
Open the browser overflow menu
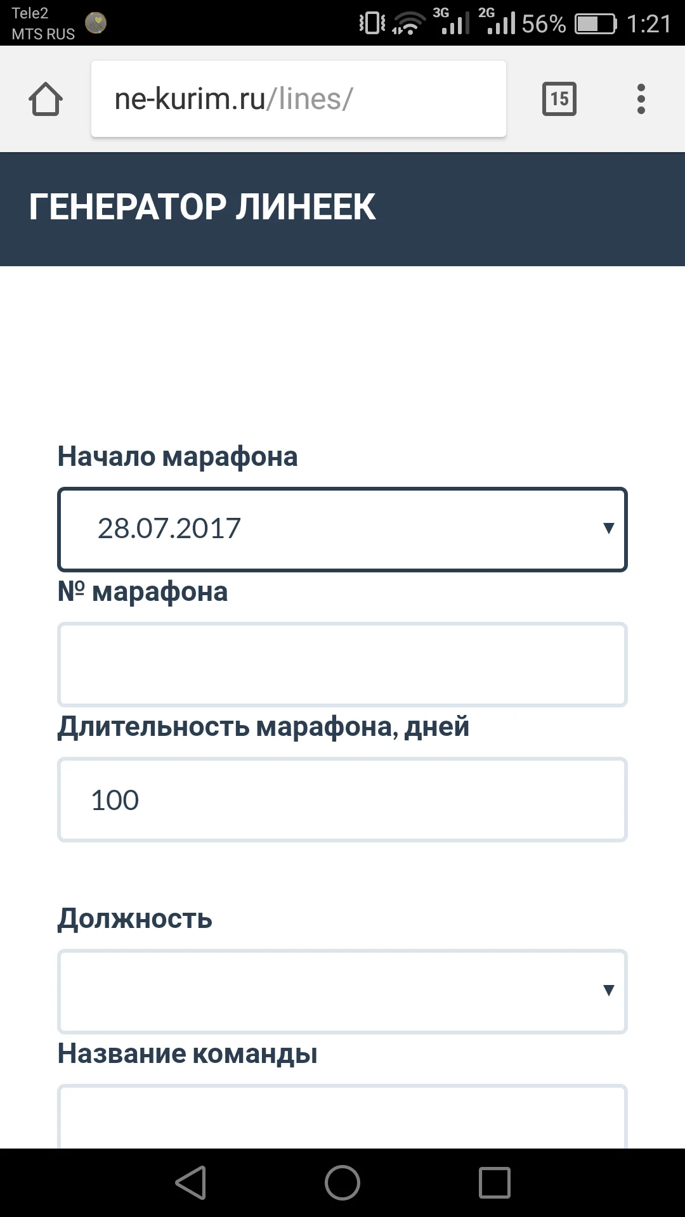(641, 99)
